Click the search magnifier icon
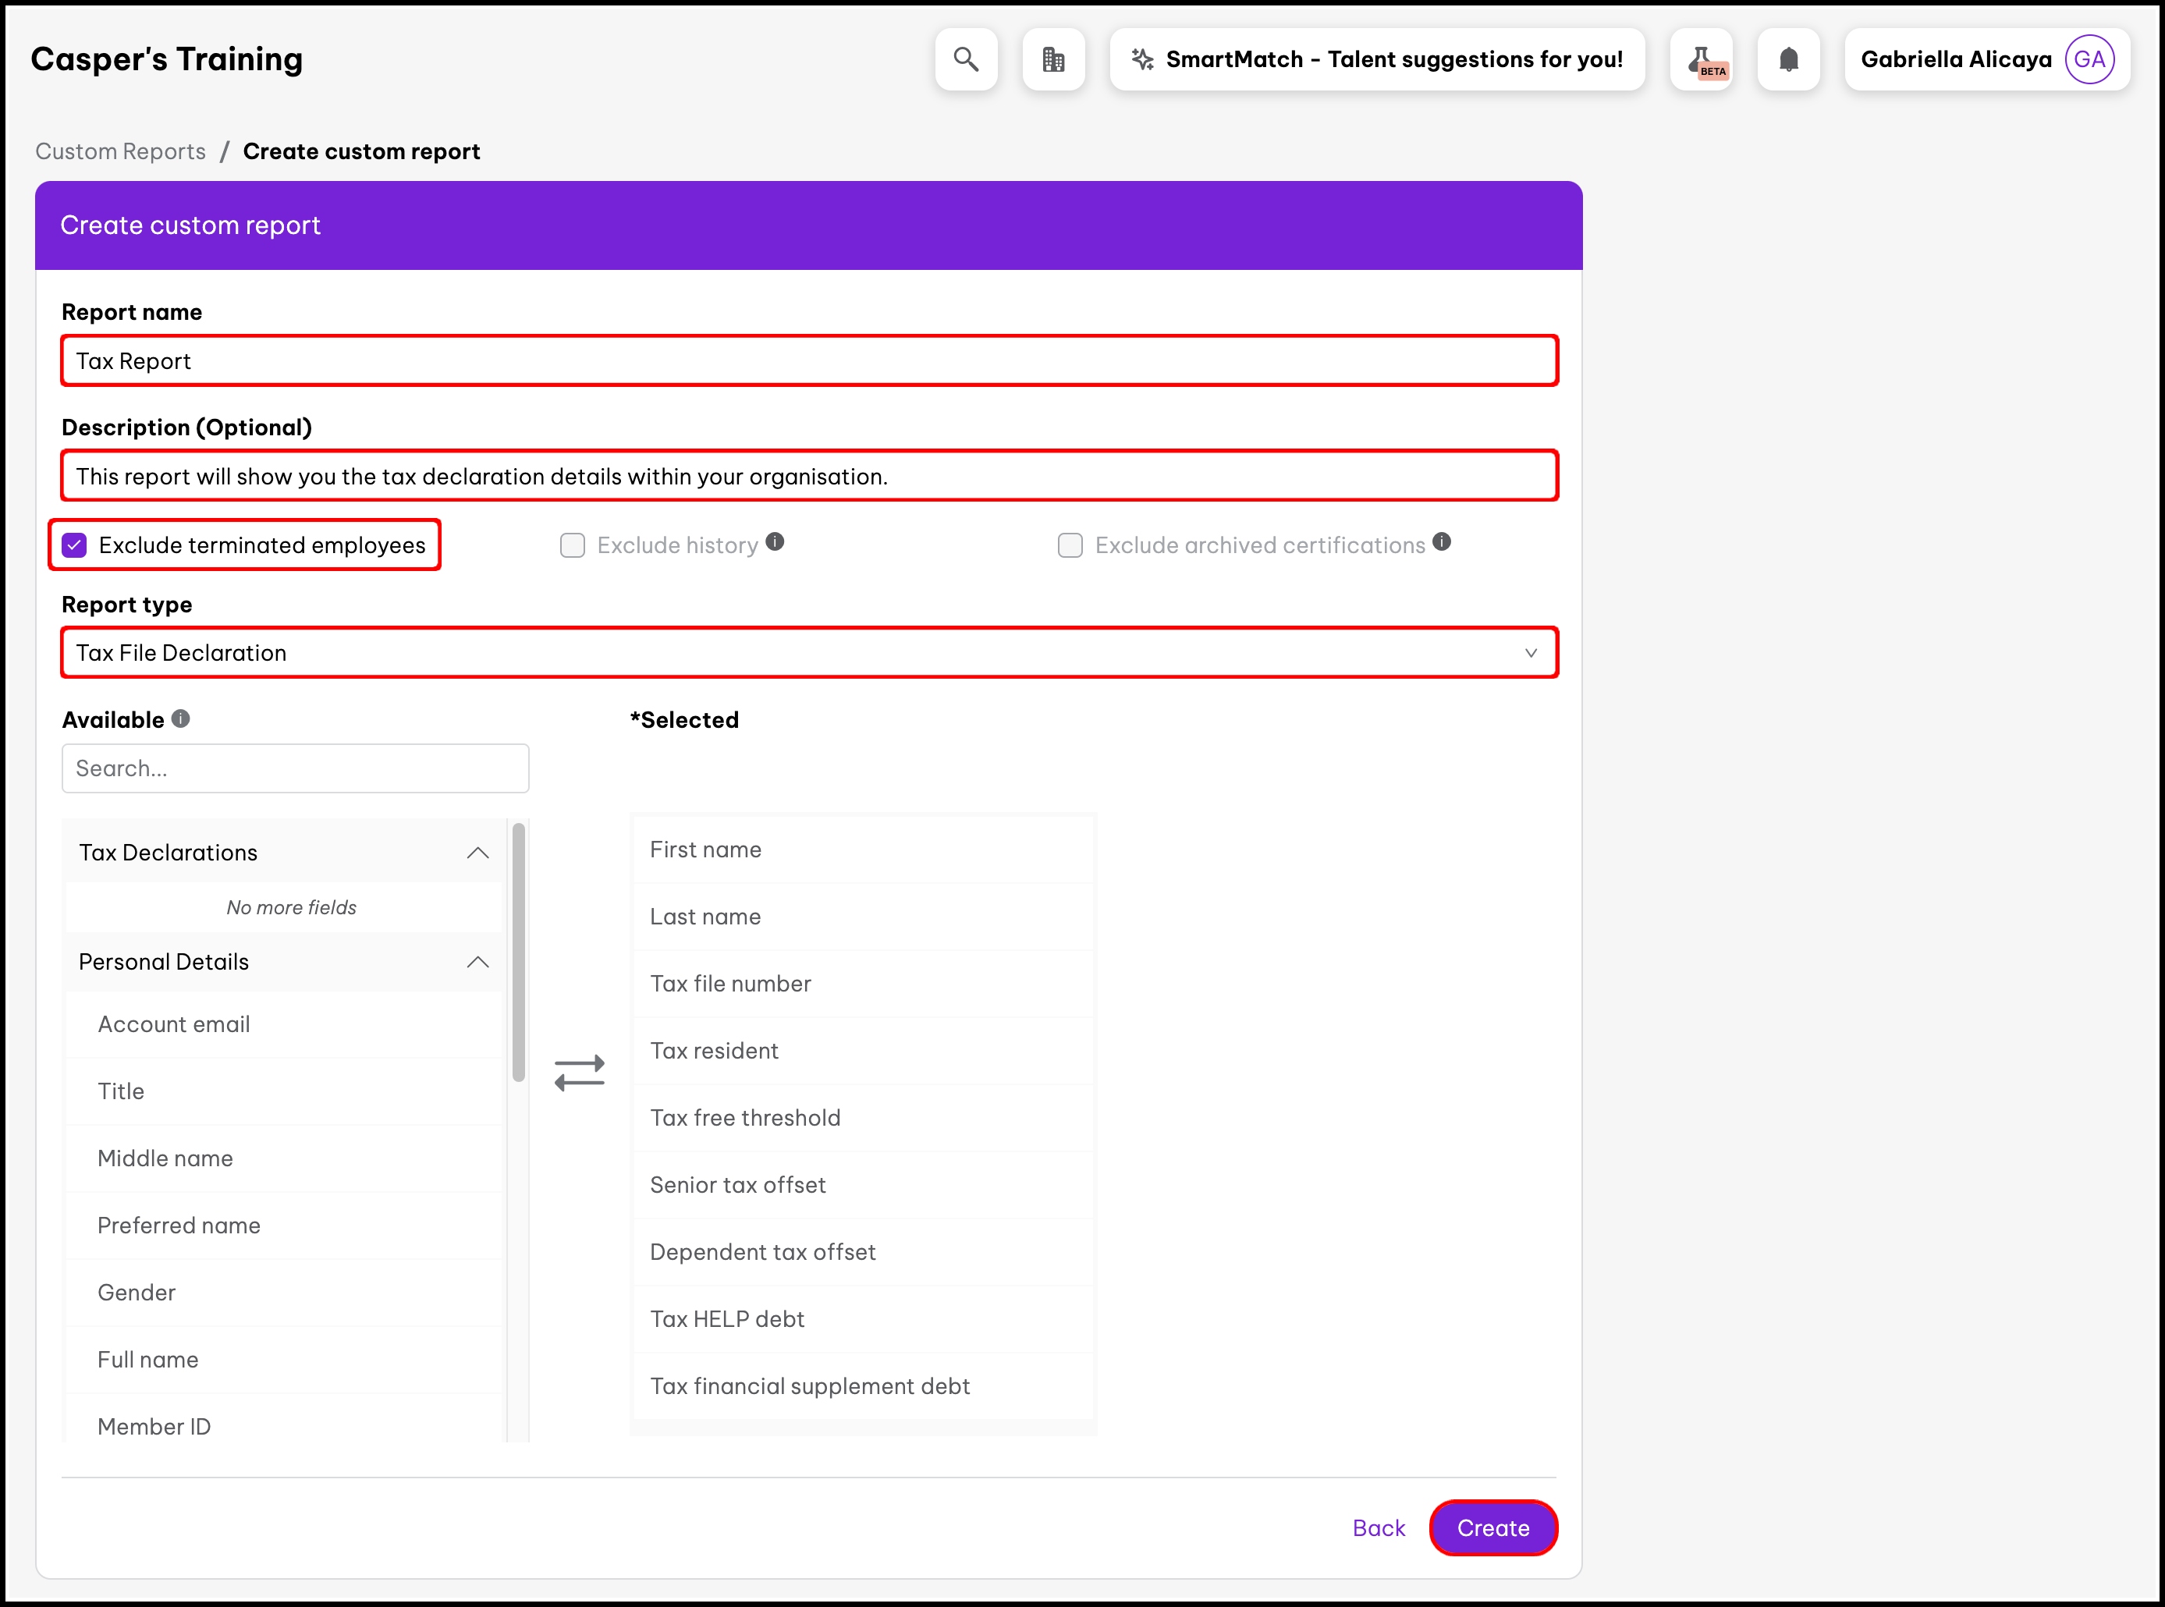 (965, 59)
